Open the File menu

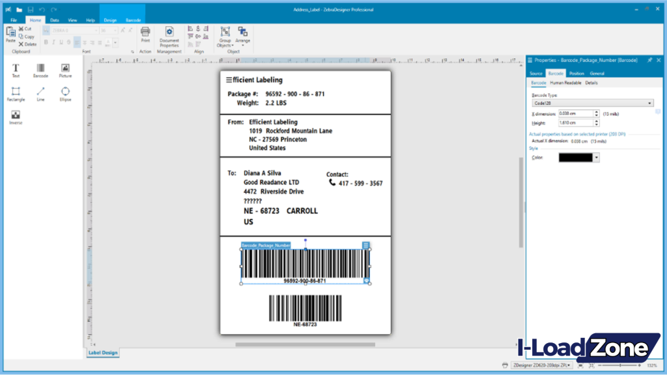pos(14,20)
